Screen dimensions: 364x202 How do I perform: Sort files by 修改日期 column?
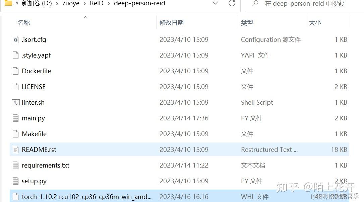[172, 23]
